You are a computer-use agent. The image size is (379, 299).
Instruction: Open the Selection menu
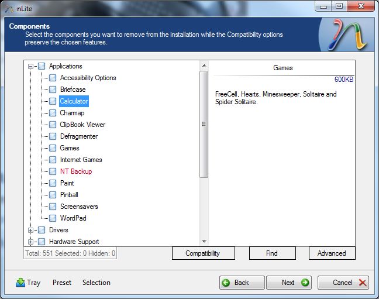point(96,283)
